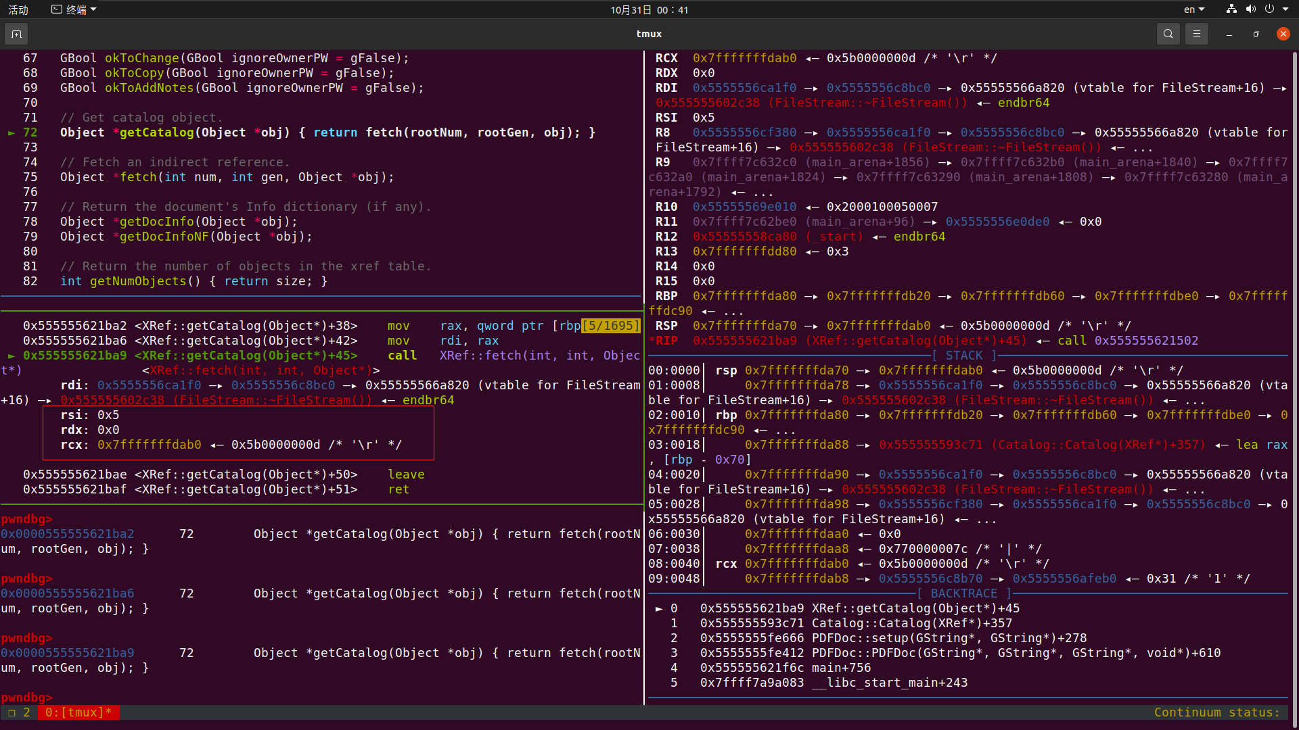Restore the tmux terminal window size
This screenshot has width=1299, height=730.
(1256, 34)
